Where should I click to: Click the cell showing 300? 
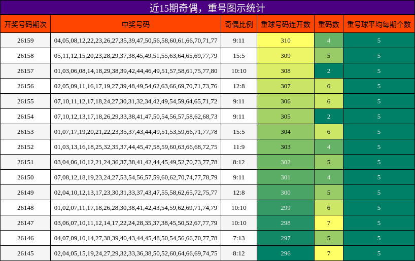[286, 193]
